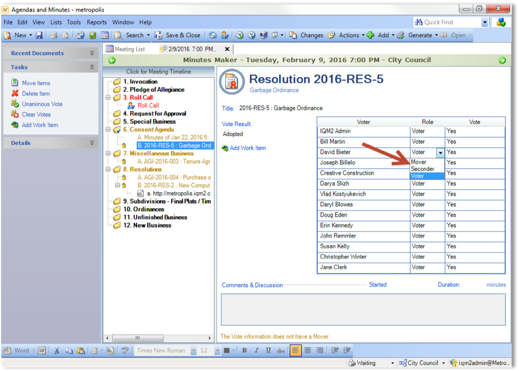Expand the Details panel

(92, 143)
